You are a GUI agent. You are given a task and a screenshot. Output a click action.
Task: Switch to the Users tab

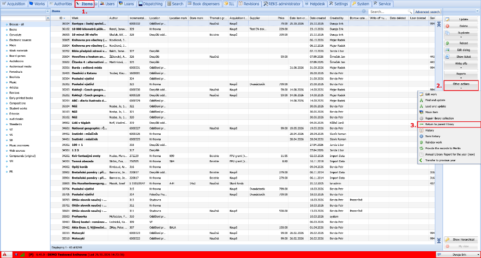point(108,4)
